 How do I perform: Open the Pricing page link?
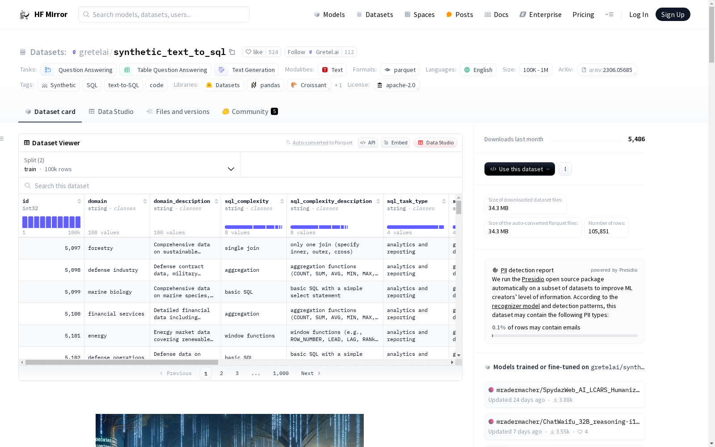pyautogui.click(x=583, y=14)
